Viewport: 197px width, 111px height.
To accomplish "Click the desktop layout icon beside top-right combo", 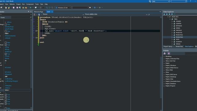I will click(x=150, y=1).
